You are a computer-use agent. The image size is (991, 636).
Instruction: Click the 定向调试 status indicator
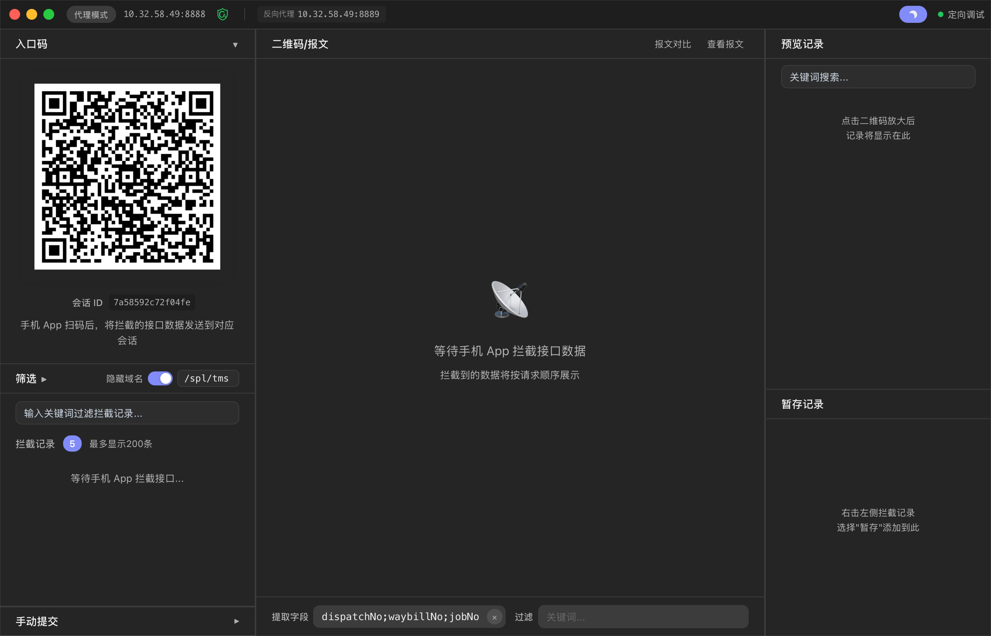[x=961, y=14]
